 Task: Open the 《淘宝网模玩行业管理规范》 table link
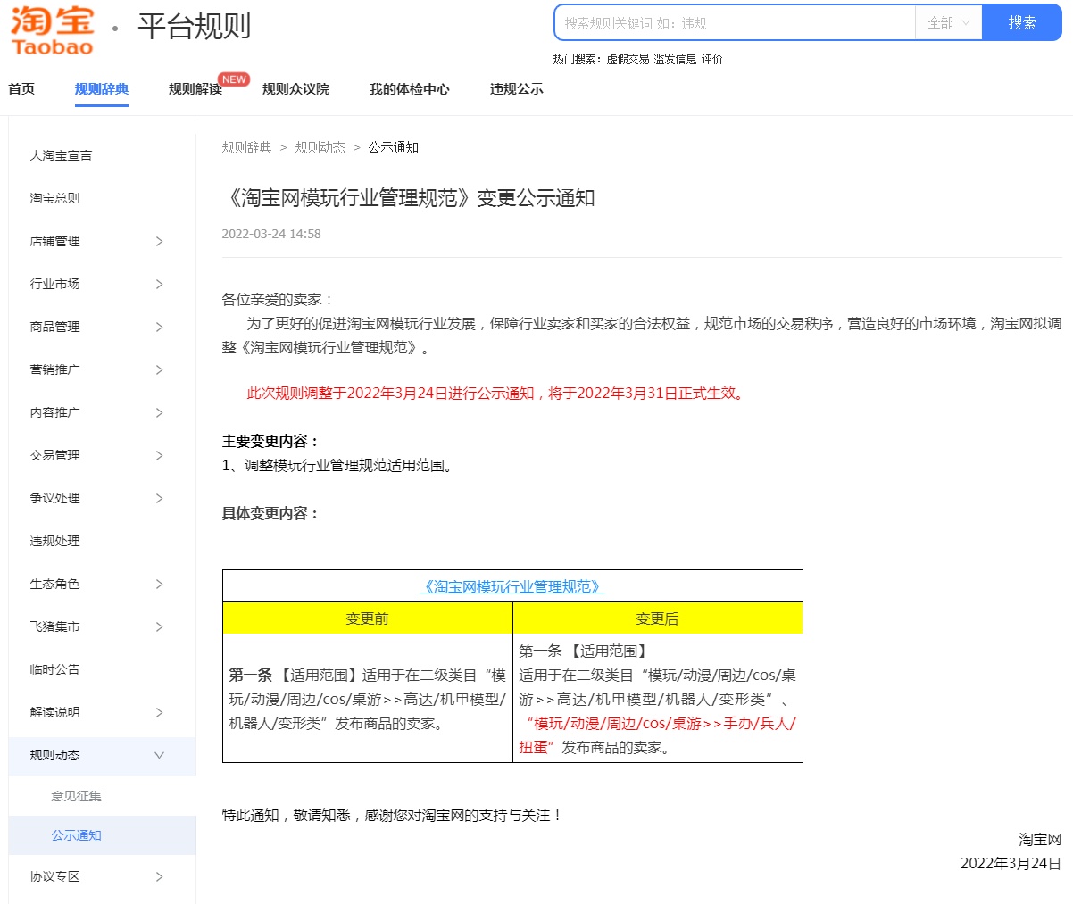(512, 586)
